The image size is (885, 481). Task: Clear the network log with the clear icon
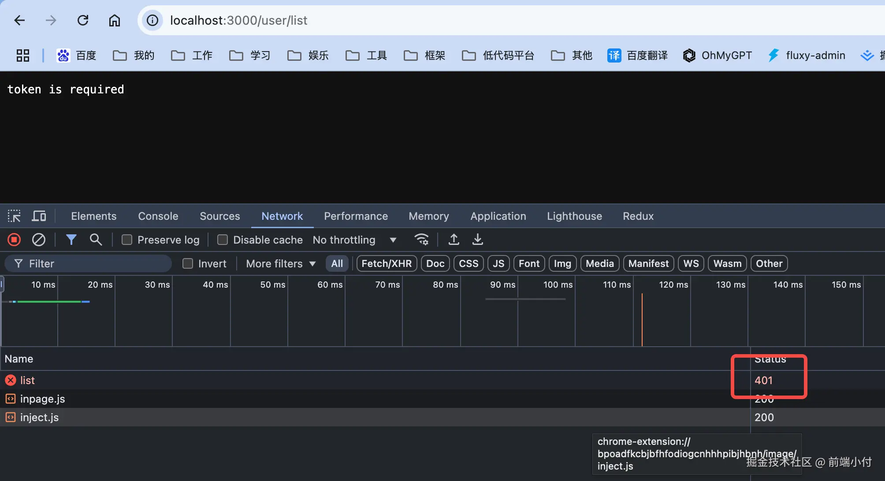(x=39, y=240)
